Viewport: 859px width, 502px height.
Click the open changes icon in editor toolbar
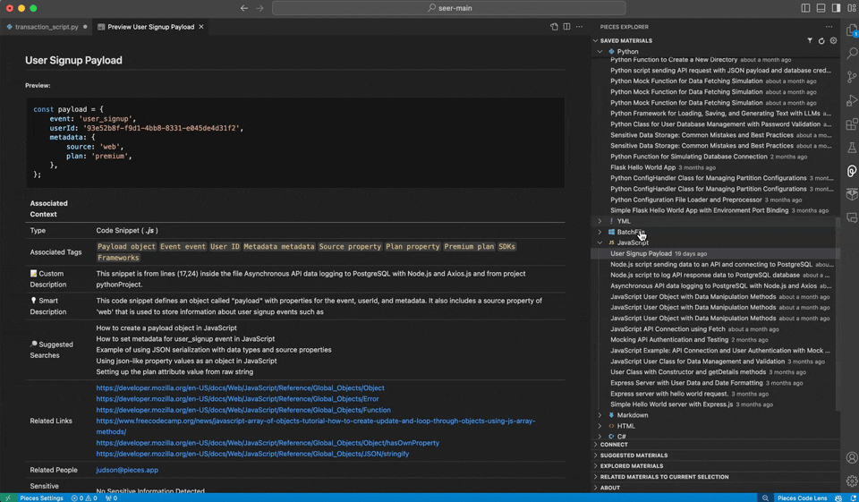coord(554,26)
